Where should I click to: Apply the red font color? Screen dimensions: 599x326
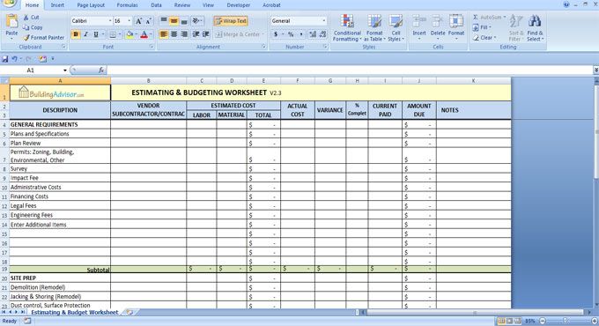click(144, 34)
